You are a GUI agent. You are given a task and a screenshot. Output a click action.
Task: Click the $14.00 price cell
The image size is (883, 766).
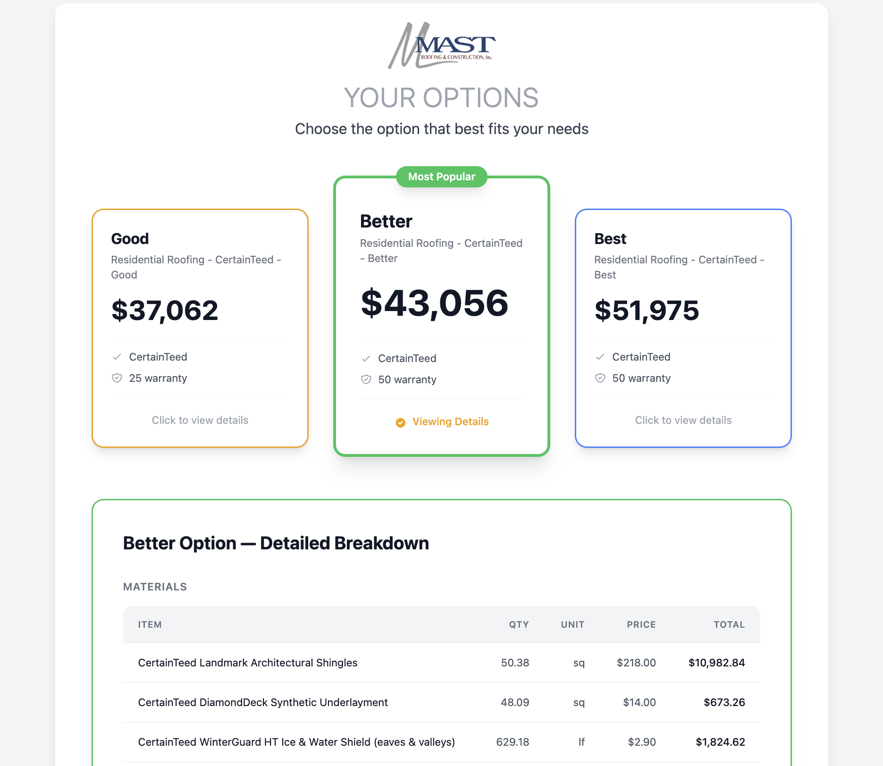[x=639, y=702]
